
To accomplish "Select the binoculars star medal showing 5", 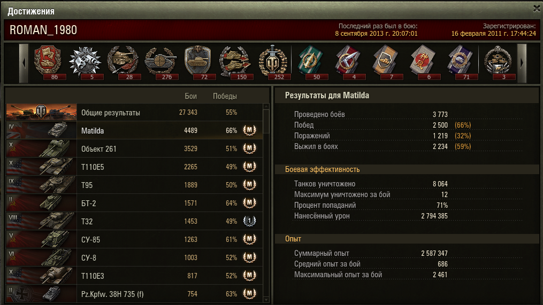I will [x=85, y=62].
